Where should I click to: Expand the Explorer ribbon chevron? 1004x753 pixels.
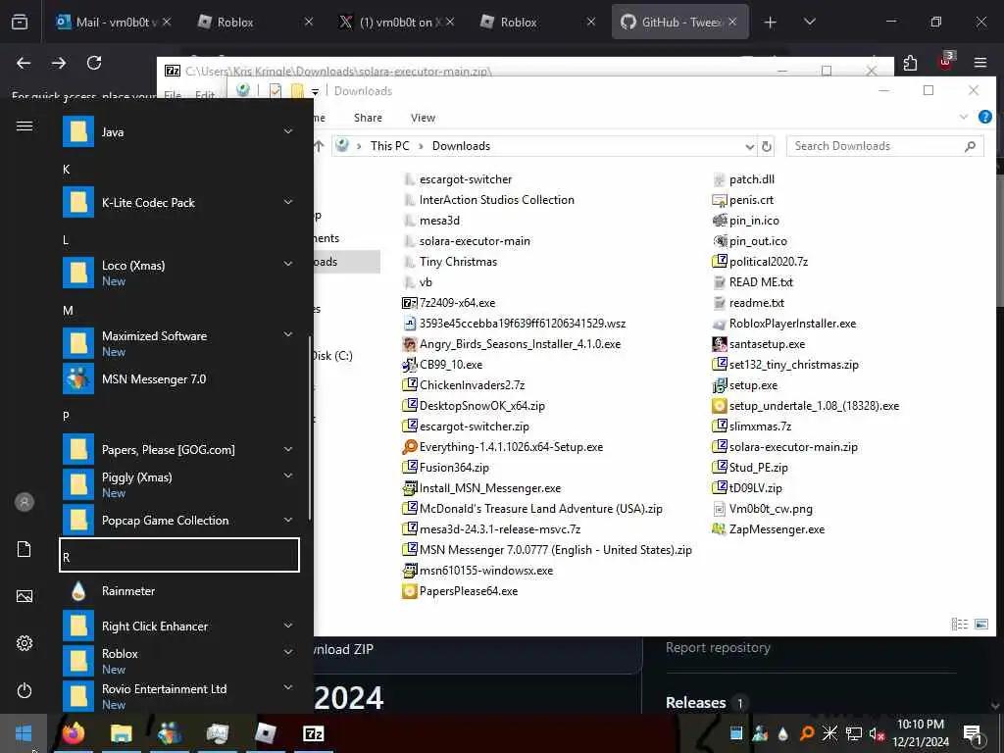(964, 117)
